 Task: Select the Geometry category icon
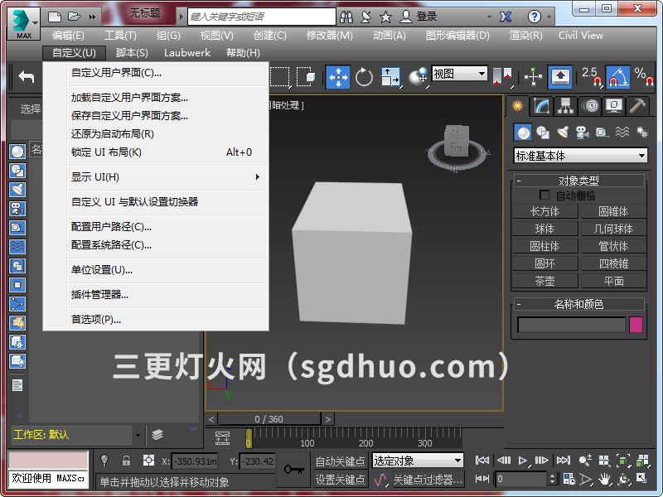[x=523, y=133]
